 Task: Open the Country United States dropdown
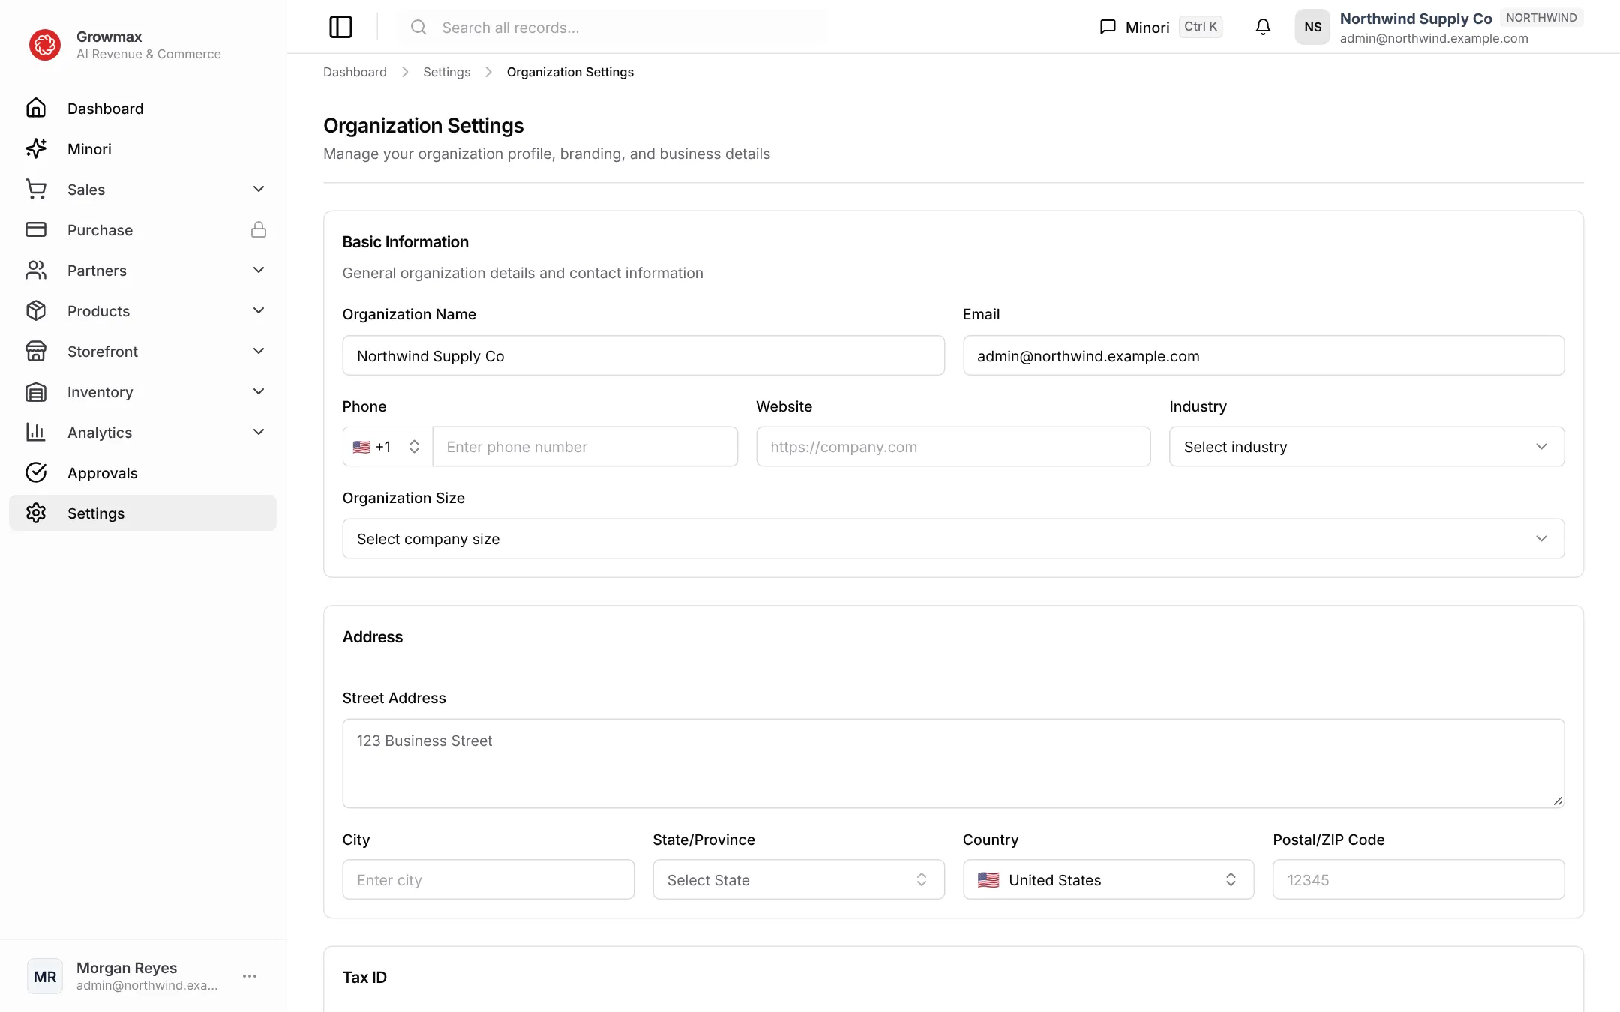coord(1108,879)
